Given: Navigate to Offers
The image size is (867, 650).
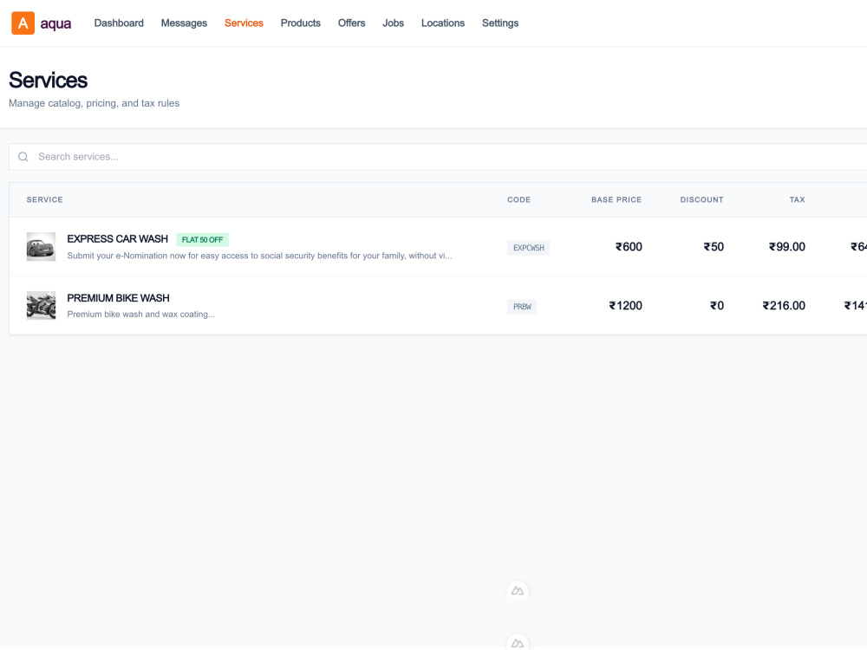Looking at the screenshot, I should pyautogui.click(x=352, y=23).
